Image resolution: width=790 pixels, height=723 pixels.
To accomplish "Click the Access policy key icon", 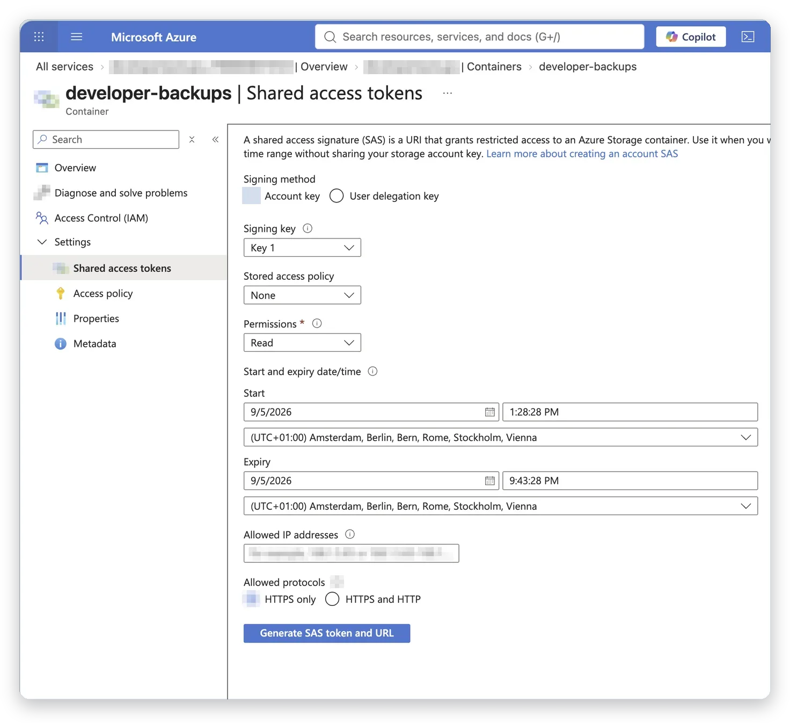I will (x=61, y=293).
